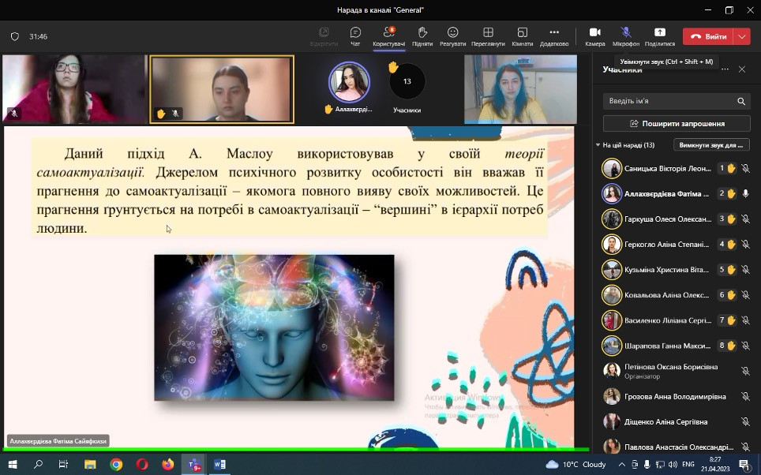The width and height of the screenshot is (761, 475).
Task: Click Поширити запрошення button
Action: click(677, 124)
